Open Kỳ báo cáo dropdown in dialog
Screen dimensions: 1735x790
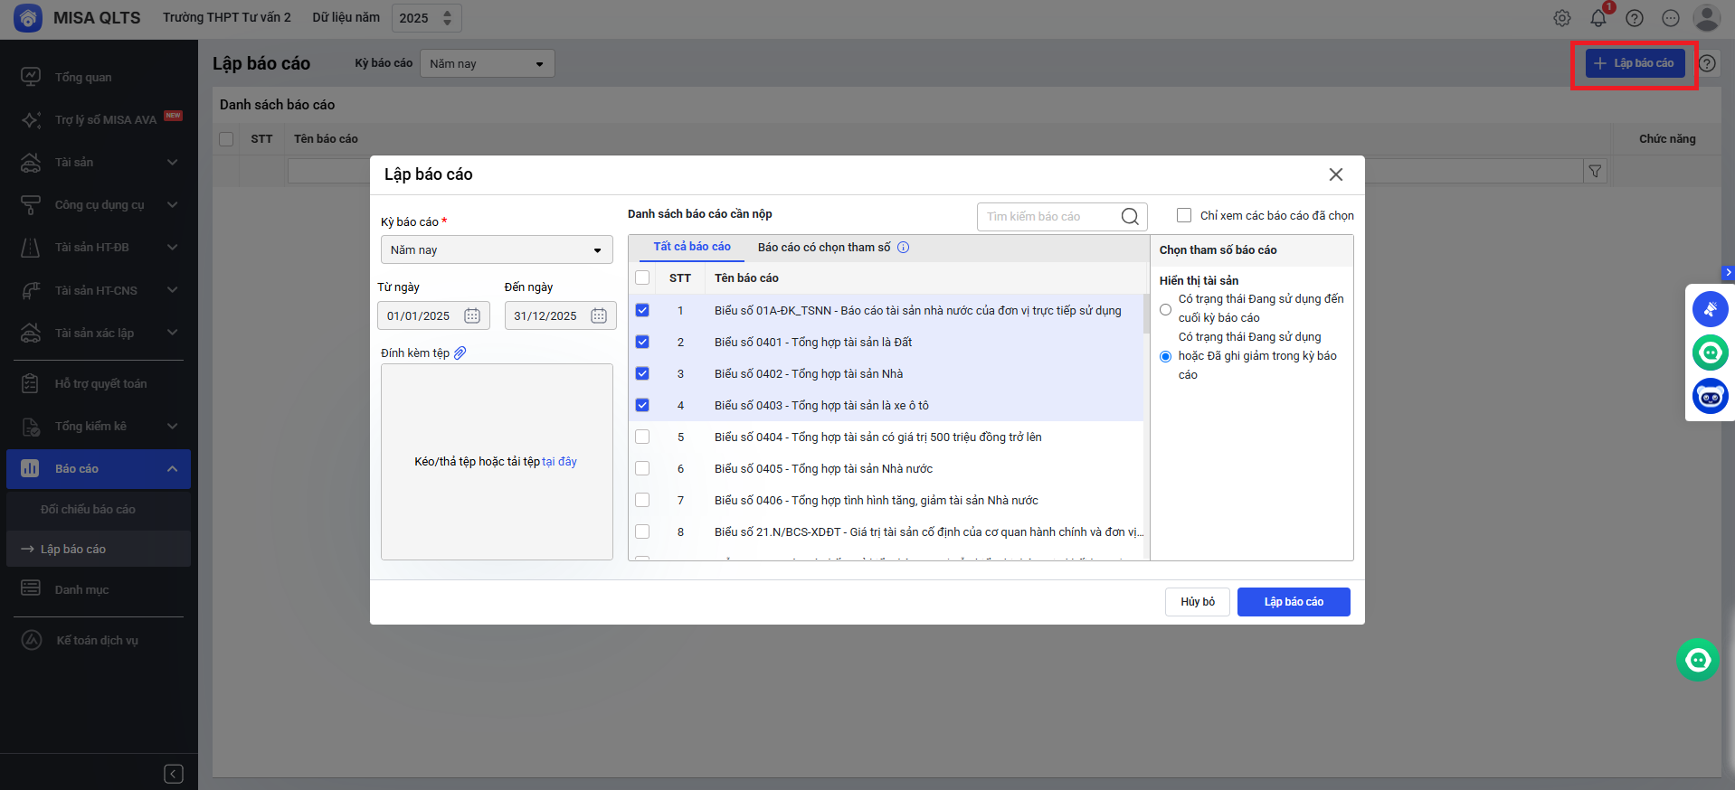[x=496, y=249]
